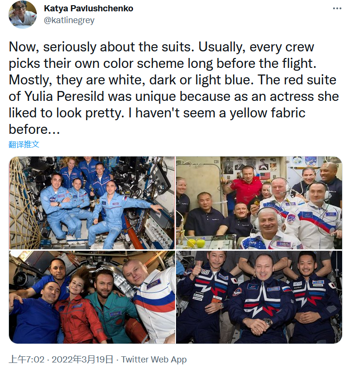Click the yellow balls on the table
Viewport: 352px width, 370px height.
tap(196, 243)
